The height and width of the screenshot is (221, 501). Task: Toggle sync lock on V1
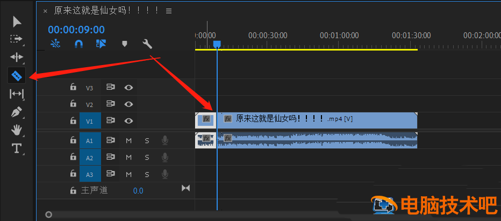[111, 120]
